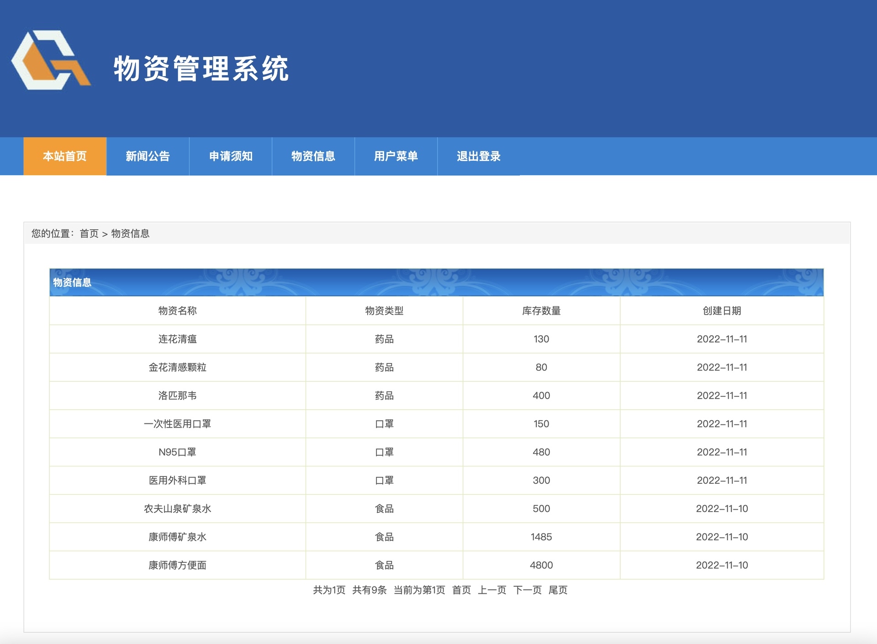Switch to the 物资信息 tab
The image size is (877, 644).
point(312,156)
